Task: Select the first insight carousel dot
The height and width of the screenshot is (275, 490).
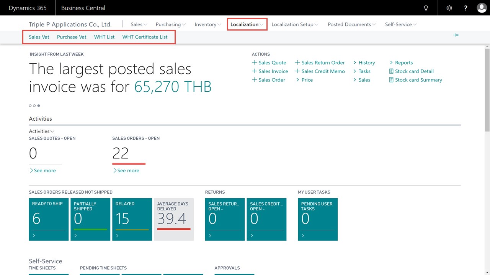Action: click(x=30, y=105)
